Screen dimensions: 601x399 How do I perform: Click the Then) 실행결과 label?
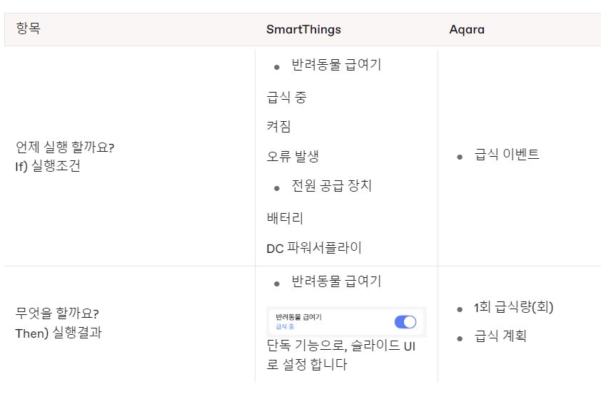pos(59,333)
